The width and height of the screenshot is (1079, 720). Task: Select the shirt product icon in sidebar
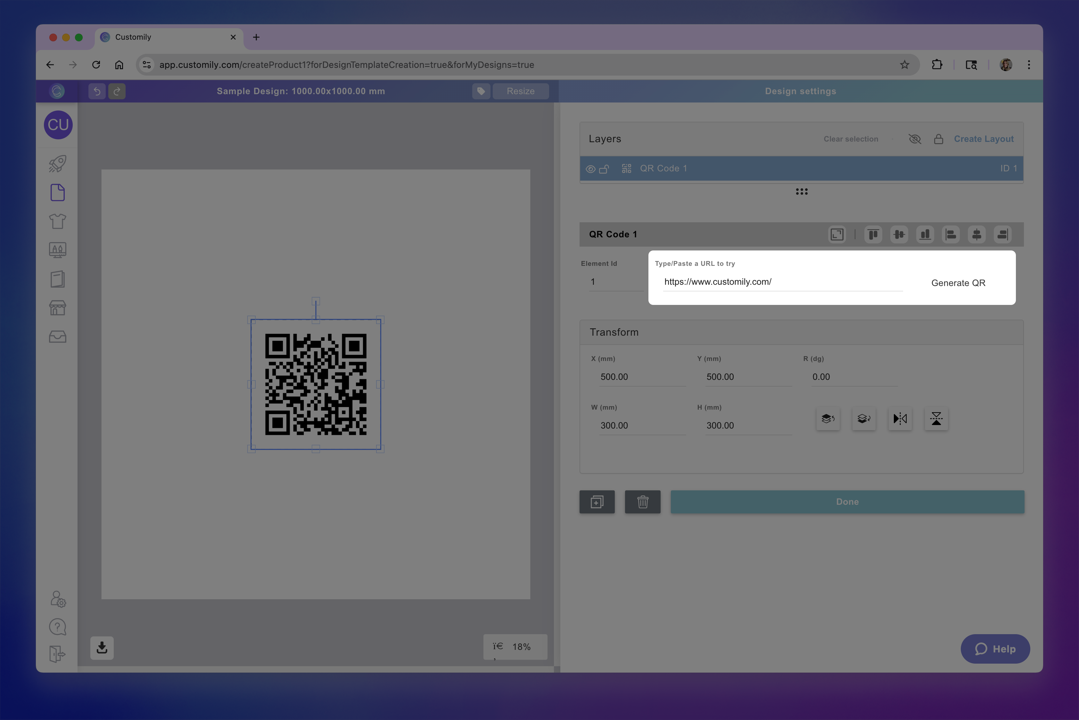pos(57,221)
